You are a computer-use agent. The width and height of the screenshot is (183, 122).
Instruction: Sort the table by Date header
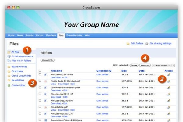tap(142, 71)
